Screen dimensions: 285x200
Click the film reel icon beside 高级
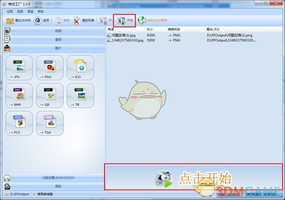(x=7, y=186)
